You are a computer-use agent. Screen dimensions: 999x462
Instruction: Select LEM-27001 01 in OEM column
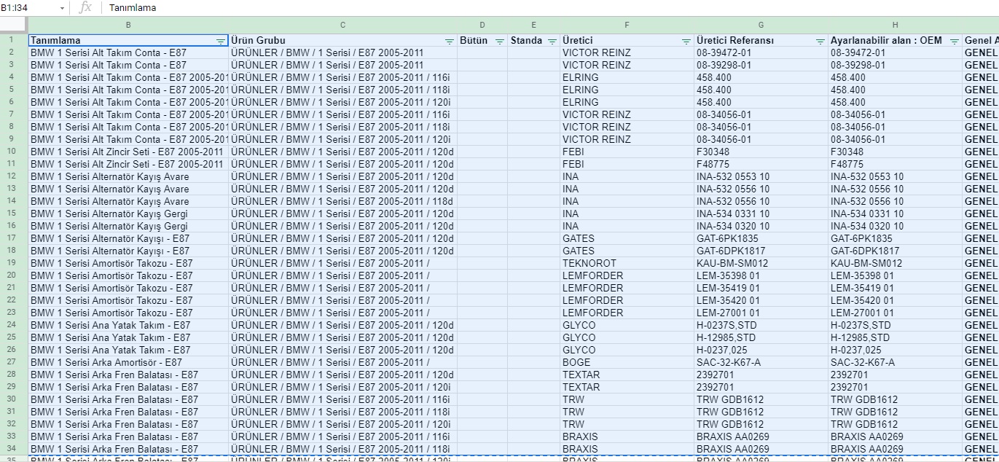tap(896, 313)
